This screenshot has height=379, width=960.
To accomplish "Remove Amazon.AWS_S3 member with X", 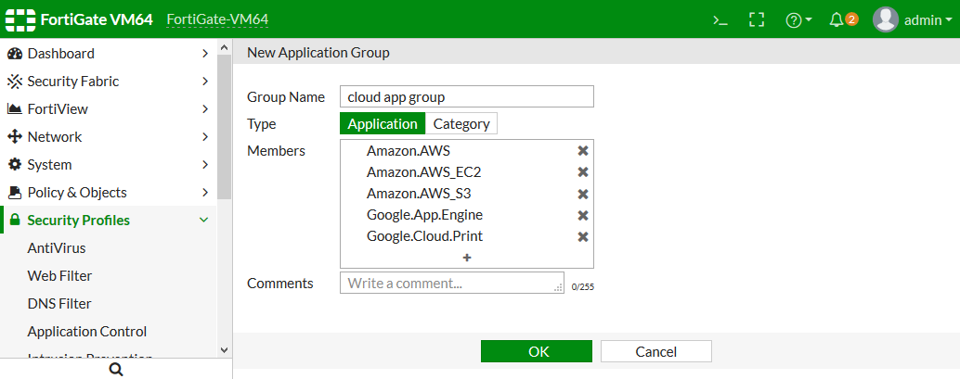I will tap(583, 194).
